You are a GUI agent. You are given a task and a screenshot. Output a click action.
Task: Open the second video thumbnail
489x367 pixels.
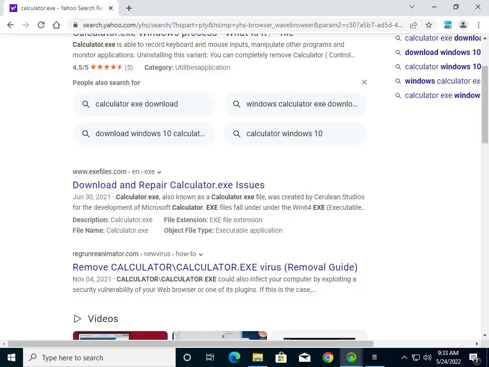(220, 335)
